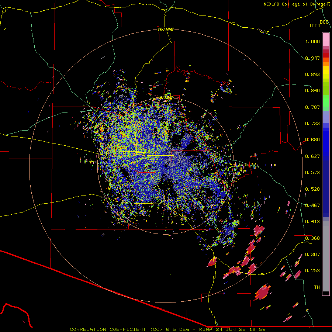332x332 pixels.
Task: Click the "DCC" label above the colorbar
Action: pos(324,22)
